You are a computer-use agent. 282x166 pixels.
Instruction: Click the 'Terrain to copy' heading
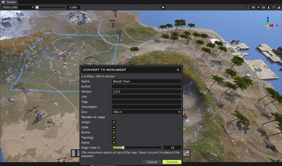93,117
